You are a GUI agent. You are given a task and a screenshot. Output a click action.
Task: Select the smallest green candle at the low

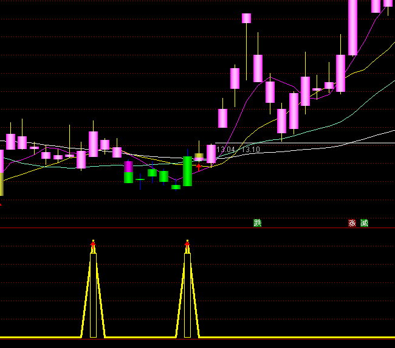tap(176, 187)
